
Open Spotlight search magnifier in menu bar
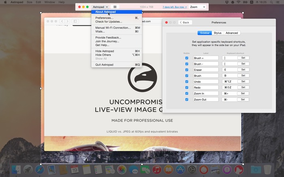(271, 2)
